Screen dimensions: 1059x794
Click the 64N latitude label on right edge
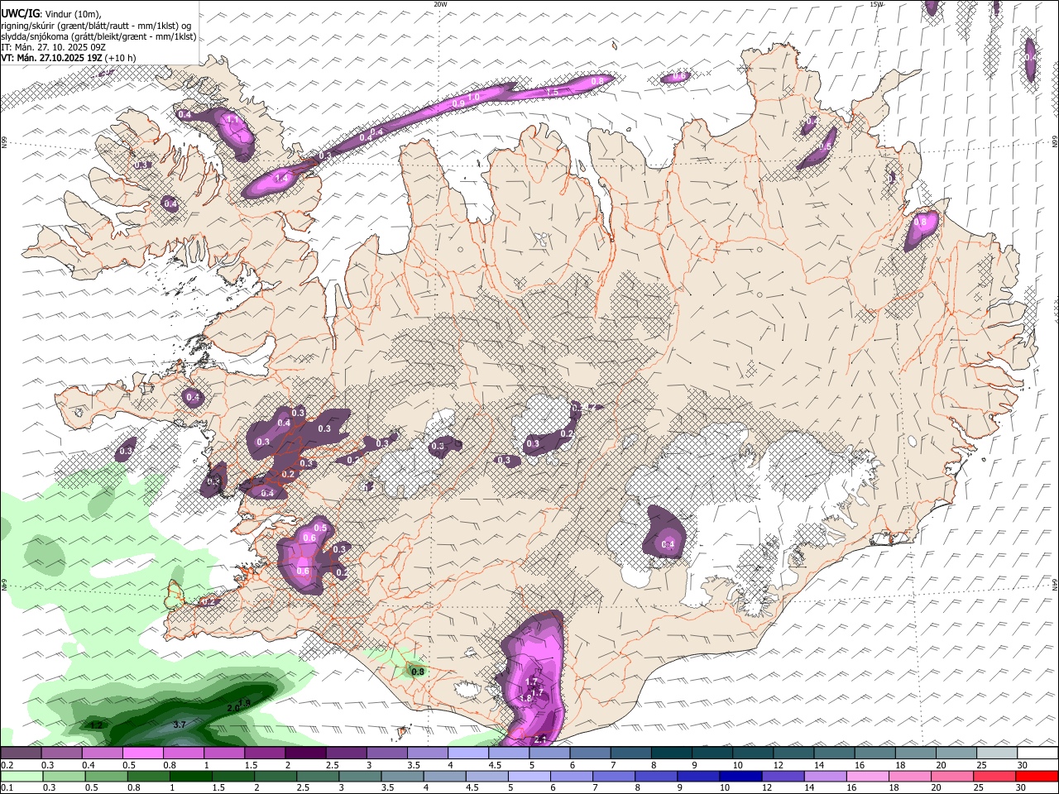tap(1055, 584)
